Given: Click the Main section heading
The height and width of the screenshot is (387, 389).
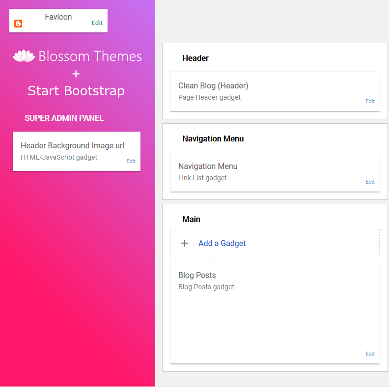Looking at the screenshot, I should pyautogui.click(x=191, y=220).
